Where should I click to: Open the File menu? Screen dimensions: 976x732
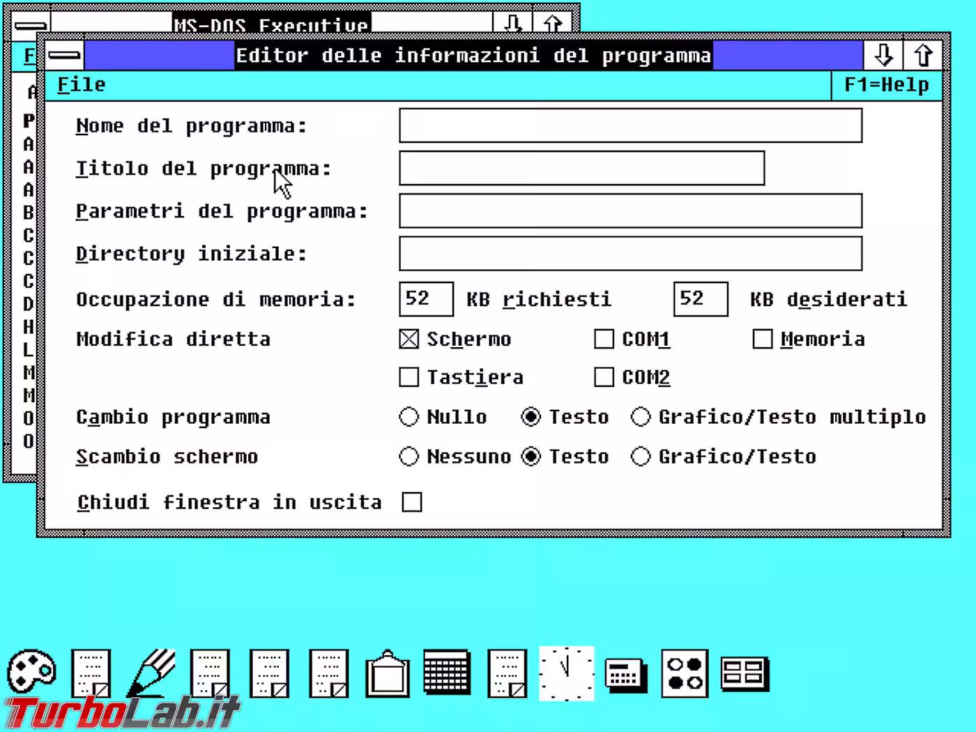pos(81,84)
